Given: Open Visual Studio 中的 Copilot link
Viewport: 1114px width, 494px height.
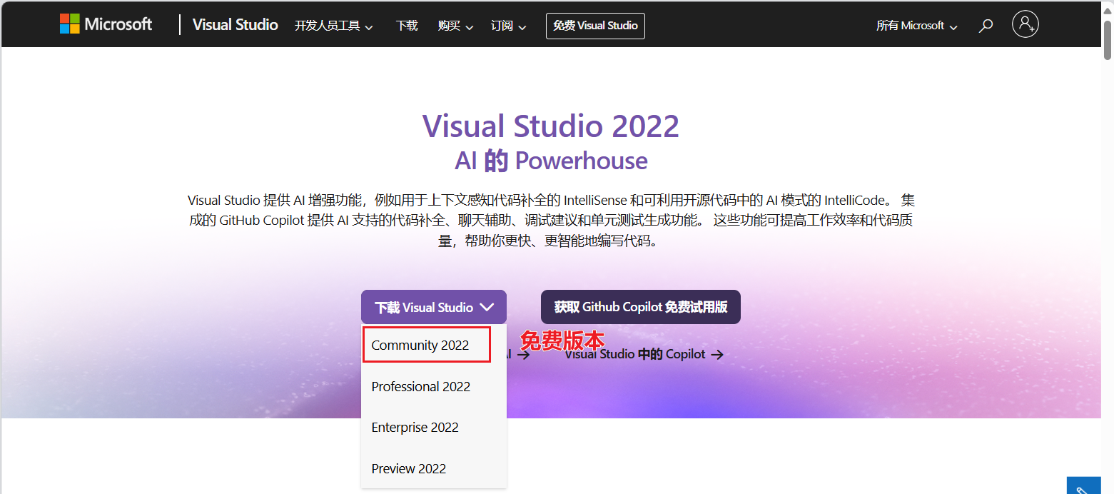Looking at the screenshot, I should 644,354.
